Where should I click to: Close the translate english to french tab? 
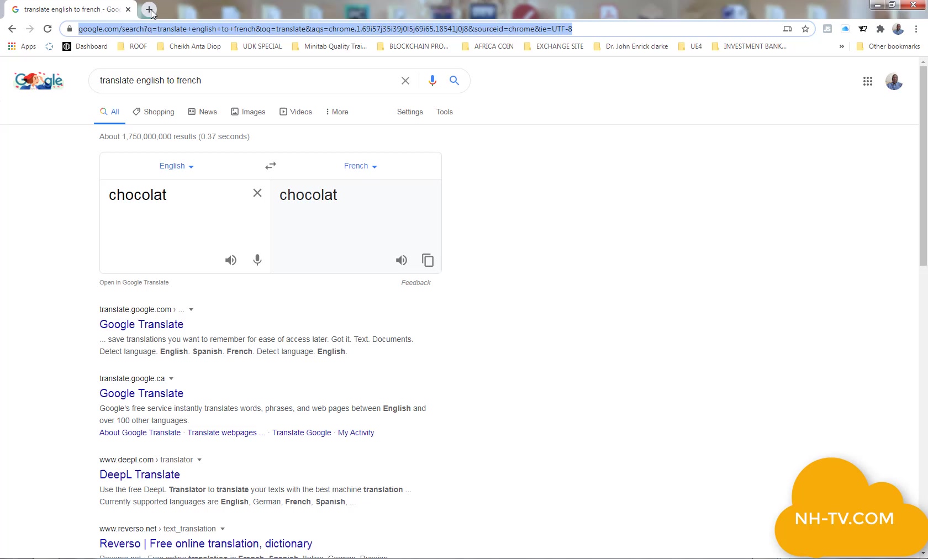(x=128, y=9)
